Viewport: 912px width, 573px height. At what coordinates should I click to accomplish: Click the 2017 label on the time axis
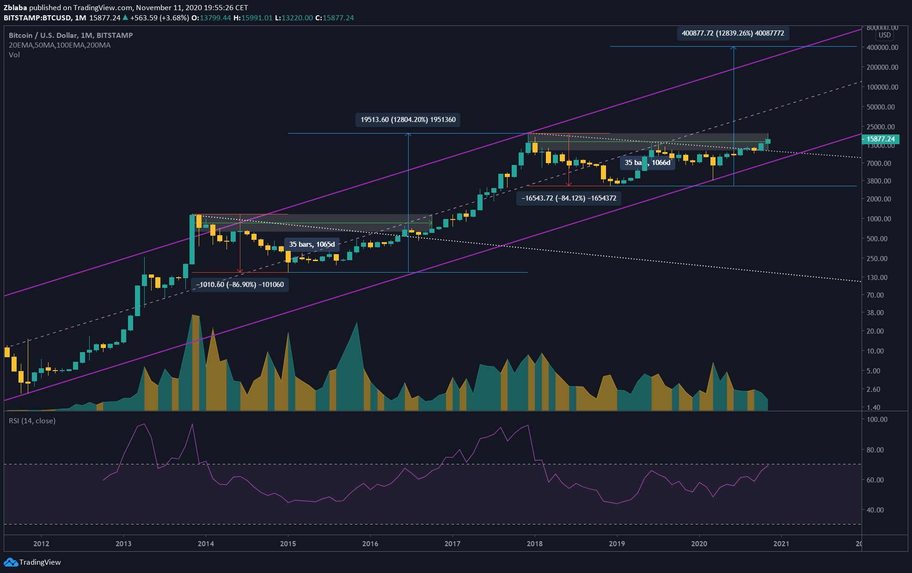click(453, 543)
